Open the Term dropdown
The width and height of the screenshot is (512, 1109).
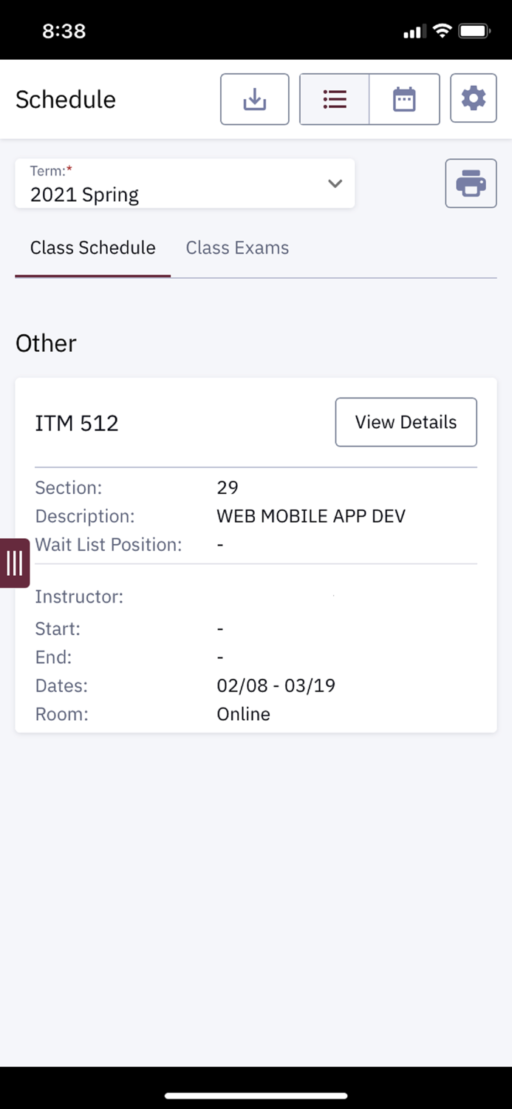click(x=185, y=183)
